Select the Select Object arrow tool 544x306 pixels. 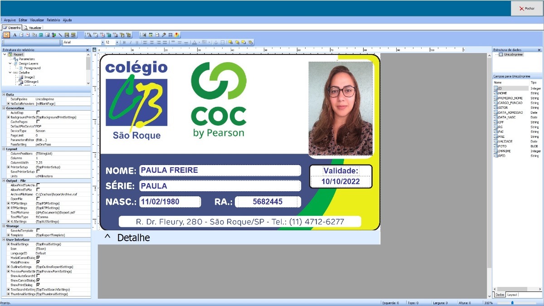pos(6,34)
